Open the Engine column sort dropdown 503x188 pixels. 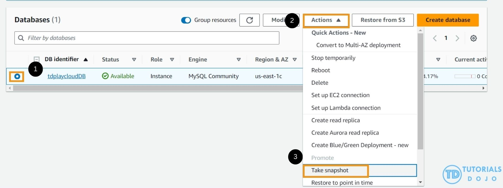click(239, 60)
